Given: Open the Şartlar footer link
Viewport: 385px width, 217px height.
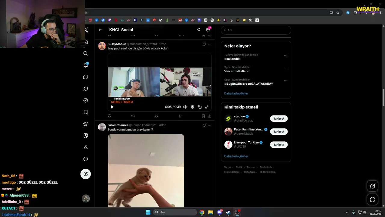Looking at the screenshot, I should pos(228,167).
